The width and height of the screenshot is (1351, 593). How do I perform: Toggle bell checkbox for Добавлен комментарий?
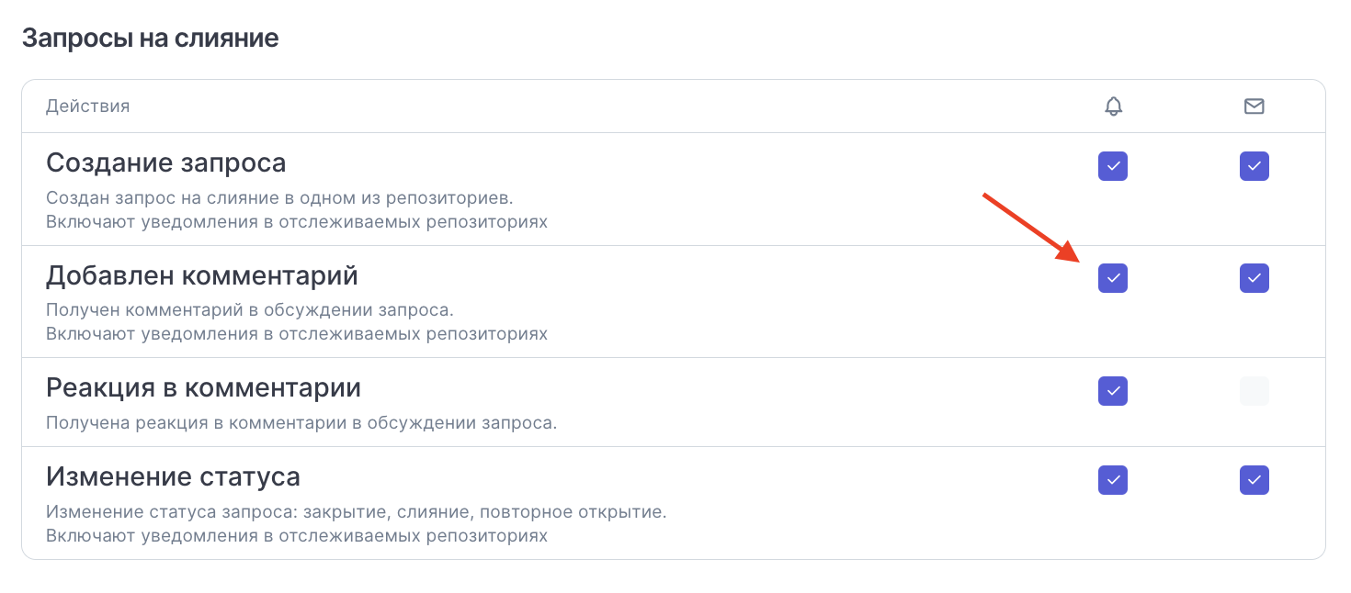1113,278
